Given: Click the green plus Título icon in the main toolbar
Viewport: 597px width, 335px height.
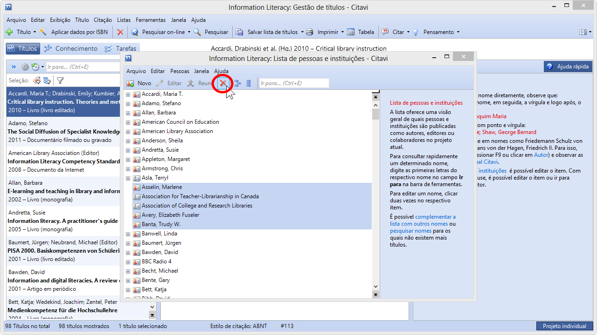Looking at the screenshot, I should click(9, 32).
